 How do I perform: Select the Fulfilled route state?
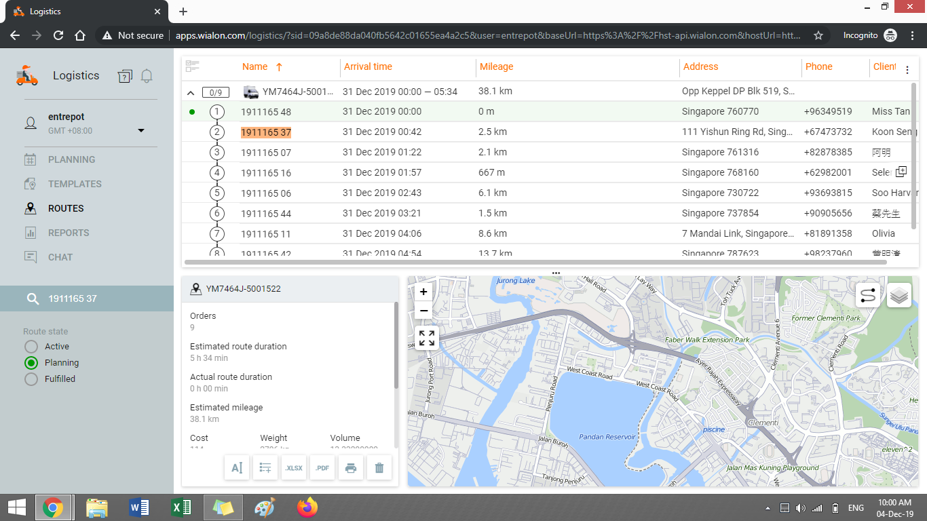point(31,379)
